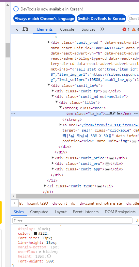Open the DOM Breakpoints tab
The height and width of the screenshot is (267, 139).
(x=120, y=212)
